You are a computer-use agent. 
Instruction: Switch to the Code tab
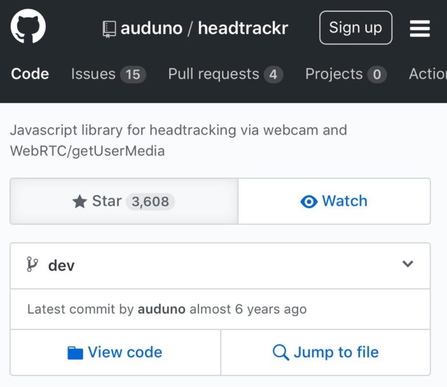30,74
